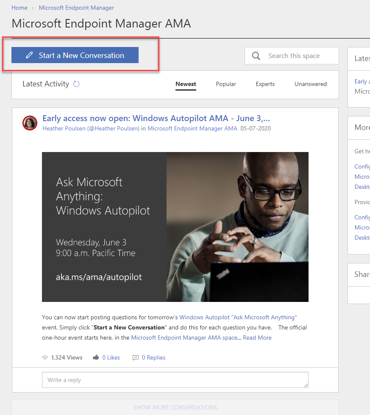Click the speech bubble replies icon
This screenshot has height=415, width=370.
[x=135, y=357]
